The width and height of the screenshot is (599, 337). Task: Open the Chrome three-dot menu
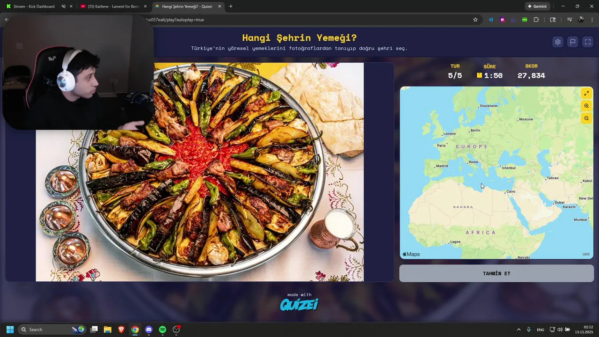click(x=592, y=20)
